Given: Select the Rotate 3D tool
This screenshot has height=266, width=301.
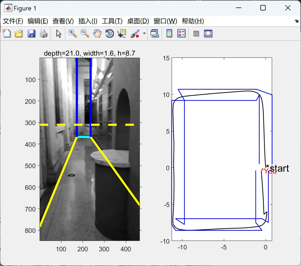Looking at the screenshot, I should [x=110, y=34].
